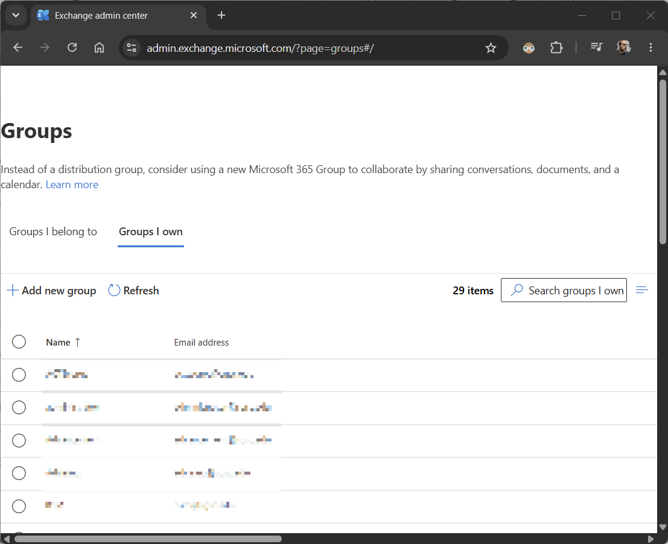Click the horizontal scrollbar right arrow
The image size is (668, 544).
(x=651, y=539)
